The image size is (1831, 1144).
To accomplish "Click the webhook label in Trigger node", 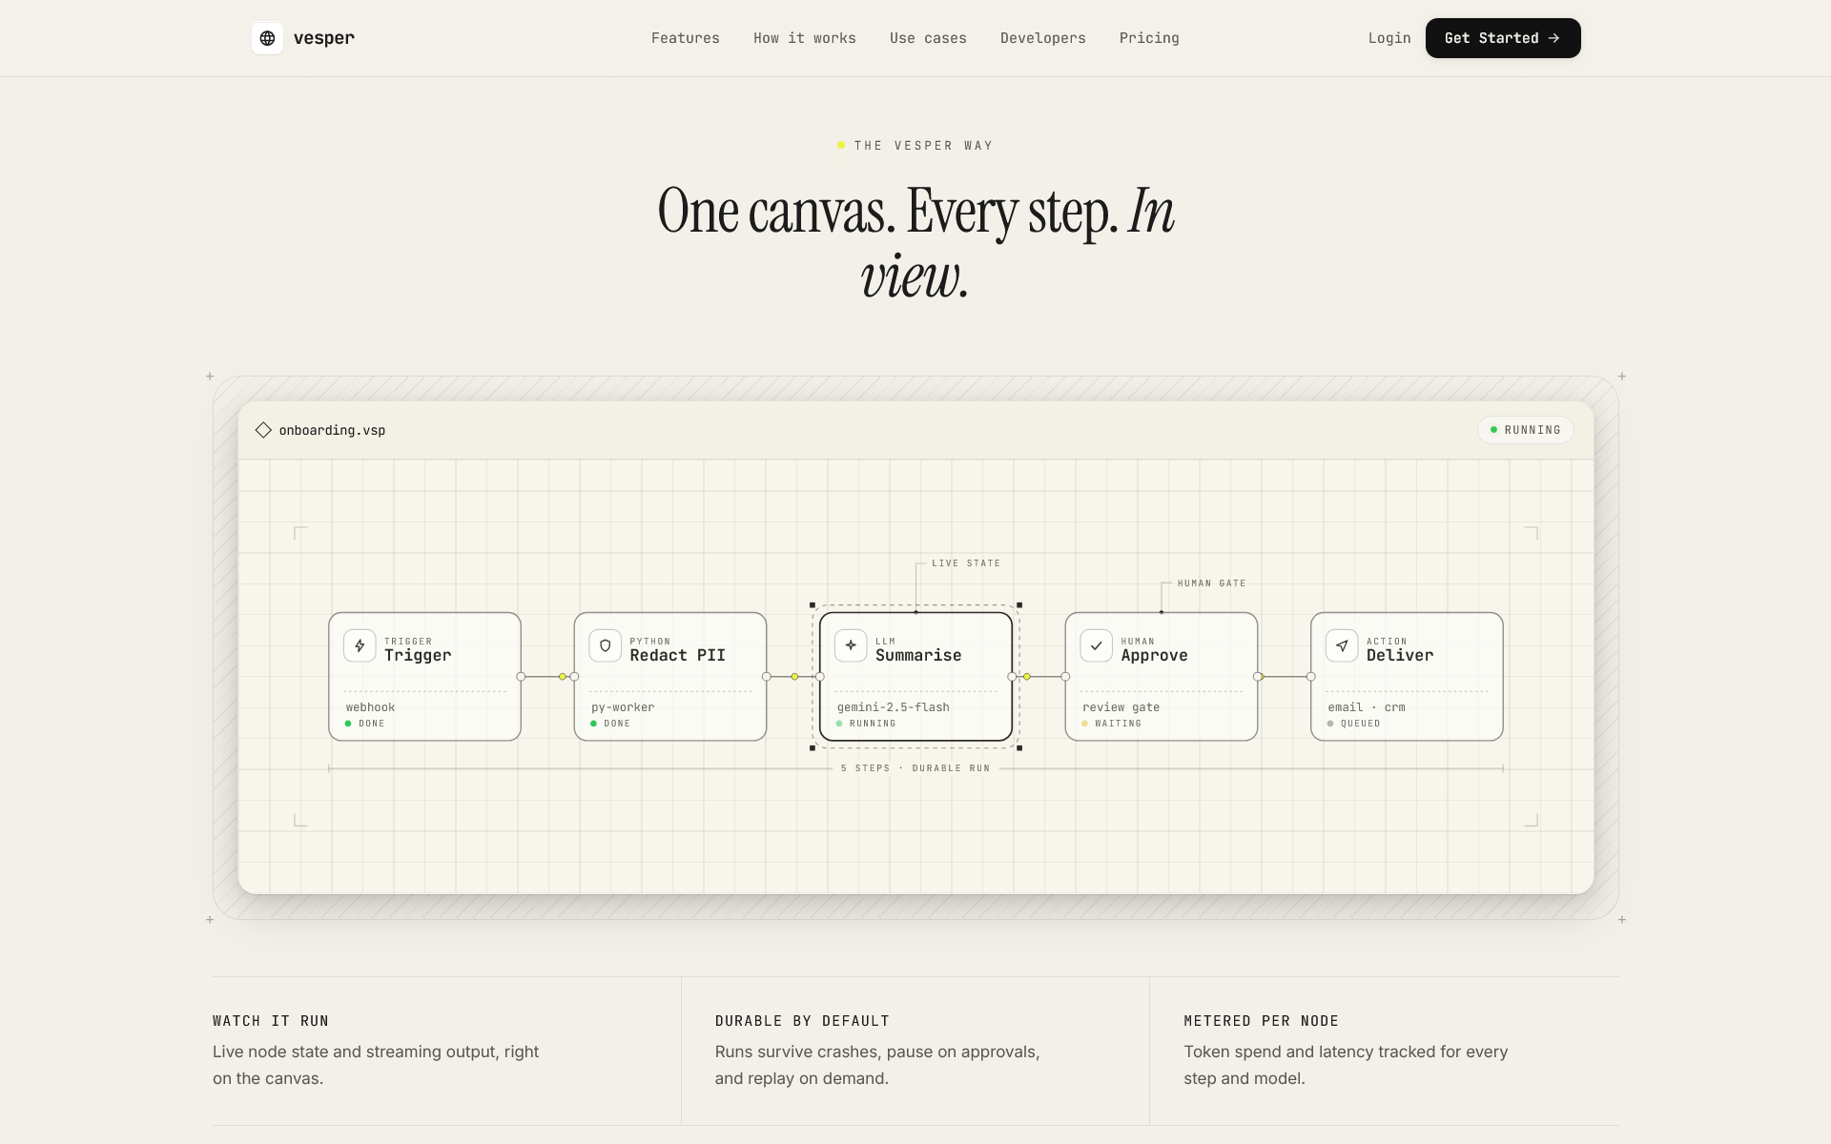I will (370, 707).
